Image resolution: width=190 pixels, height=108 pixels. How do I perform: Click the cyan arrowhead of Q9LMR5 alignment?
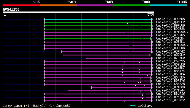[152, 19]
